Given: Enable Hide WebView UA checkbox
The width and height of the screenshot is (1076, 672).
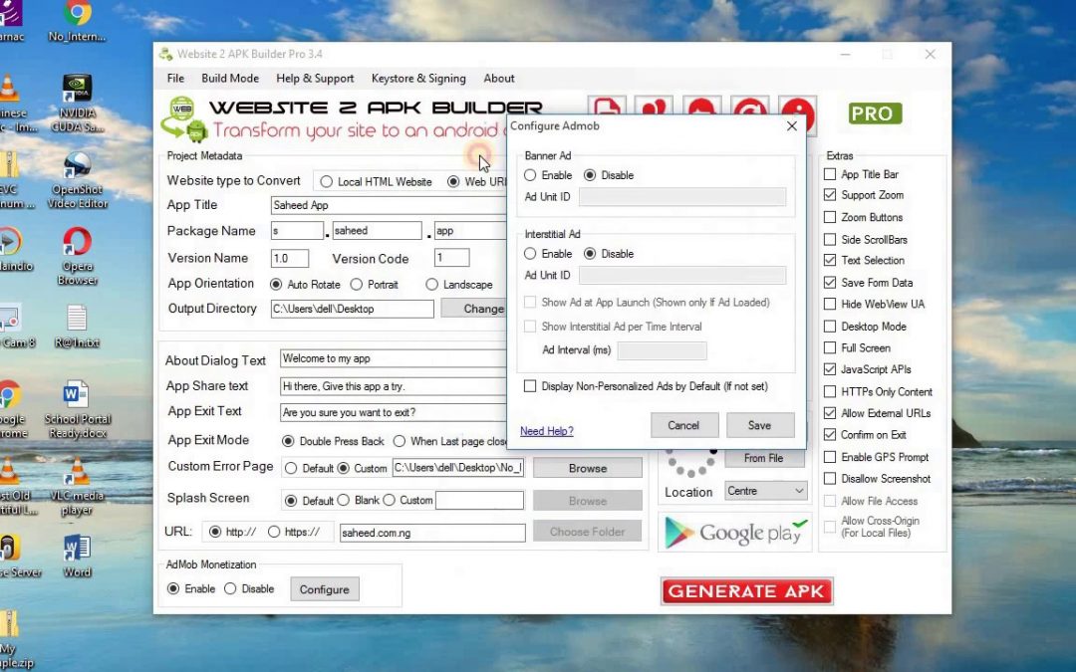Looking at the screenshot, I should click(x=830, y=305).
